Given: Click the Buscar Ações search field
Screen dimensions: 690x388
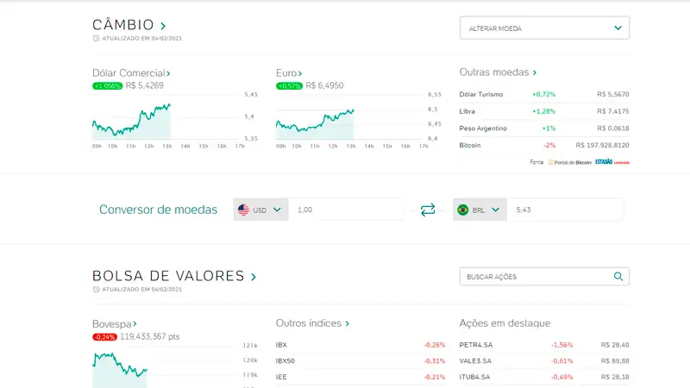Looking at the screenshot, I should click(x=535, y=277).
